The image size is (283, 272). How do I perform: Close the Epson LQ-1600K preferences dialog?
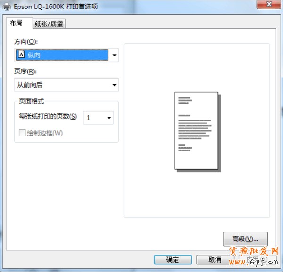pyautogui.click(x=270, y=5)
